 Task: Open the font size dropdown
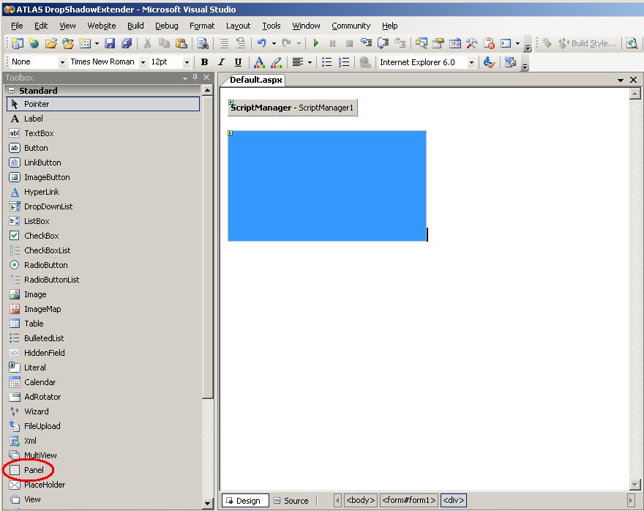pyautogui.click(x=187, y=63)
